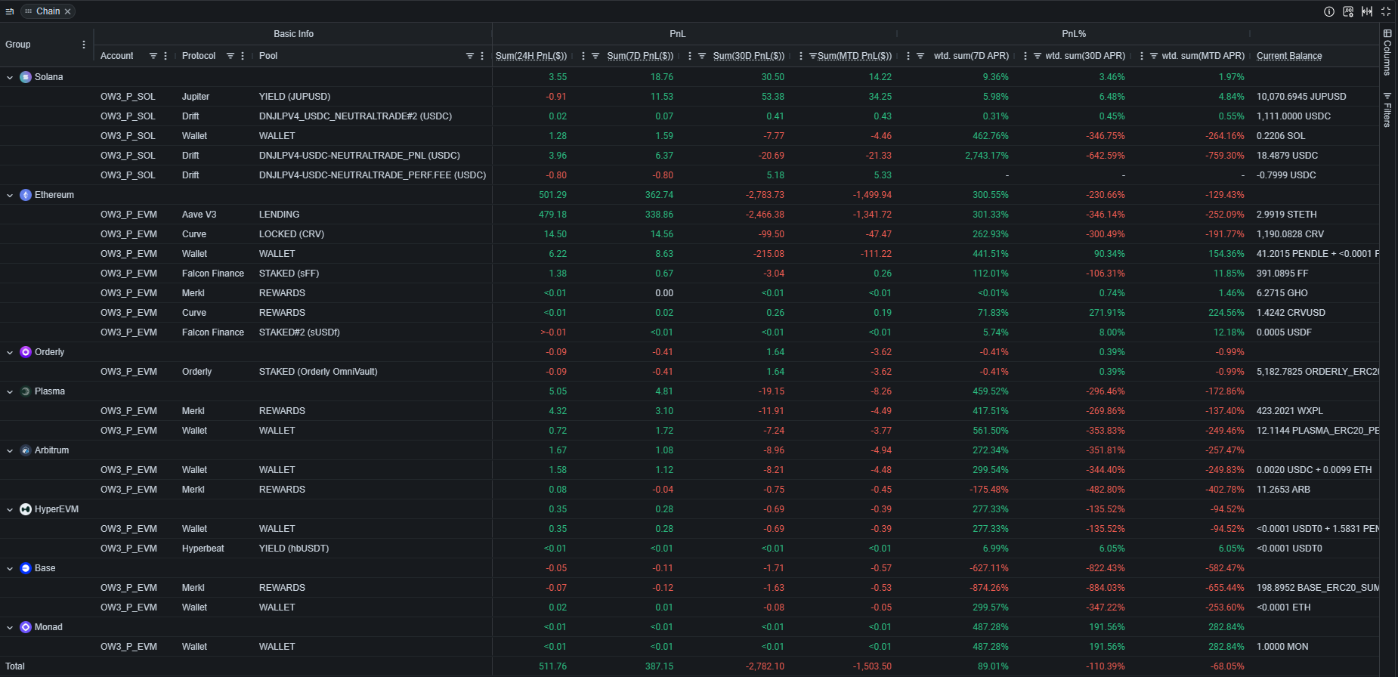Open the Pool column menu dots
The image size is (1398, 677).
tap(482, 56)
